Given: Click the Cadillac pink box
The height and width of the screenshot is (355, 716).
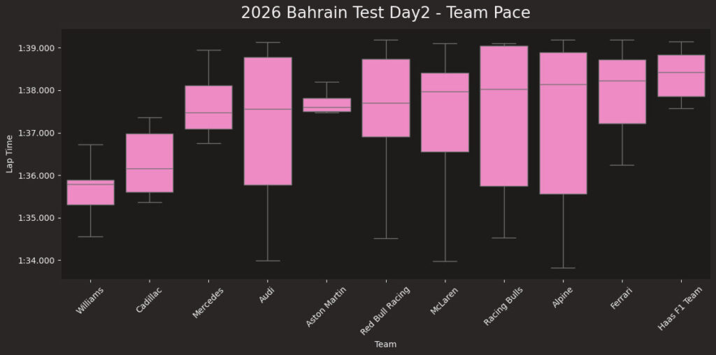Looking at the screenshot, I should point(149,162).
